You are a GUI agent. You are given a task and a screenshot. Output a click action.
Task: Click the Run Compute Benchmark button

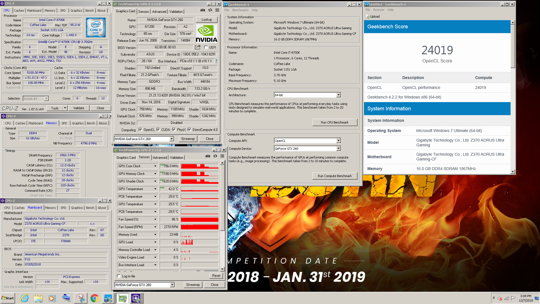click(335, 176)
